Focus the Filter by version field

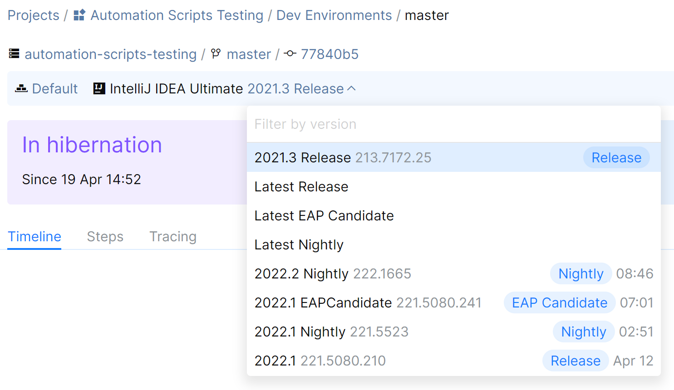coord(454,124)
